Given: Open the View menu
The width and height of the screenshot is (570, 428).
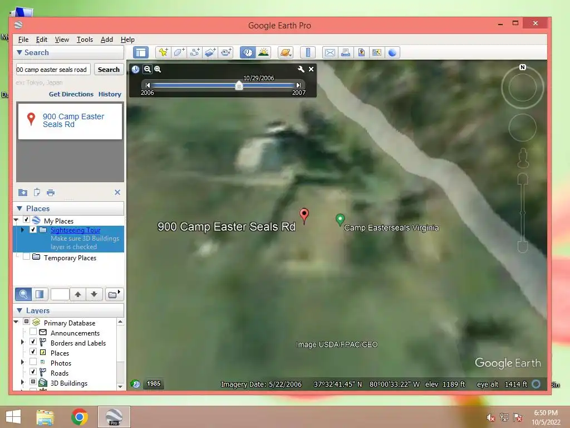Looking at the screenshot, I should pyautogui.click(x=62, y=40).
